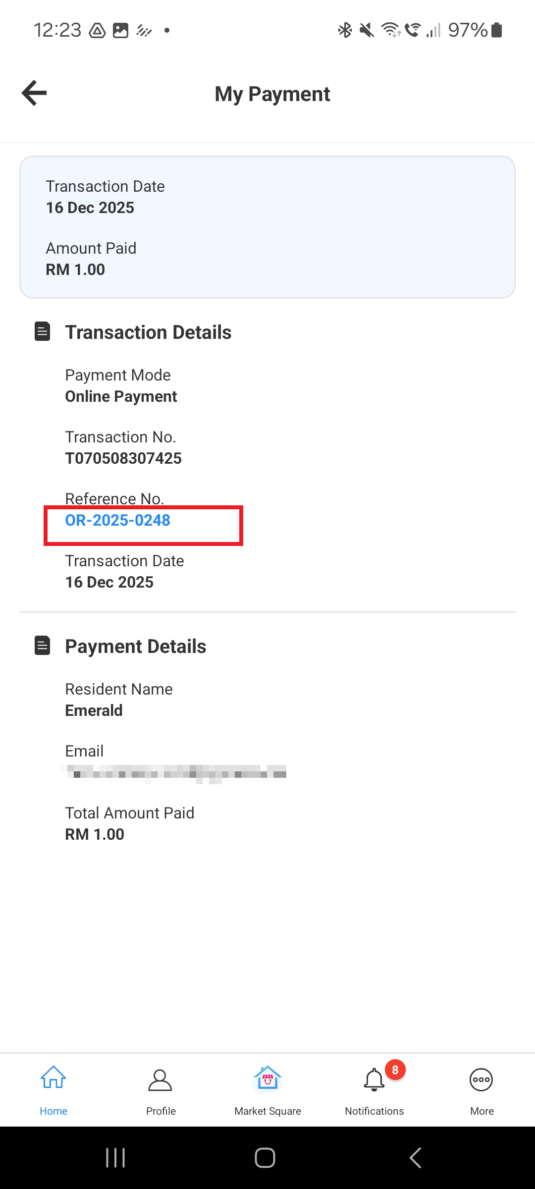This screenshot has width=535, height=1189.
Task: Tap the blue transaction summary card
Action: pos(267,227)
